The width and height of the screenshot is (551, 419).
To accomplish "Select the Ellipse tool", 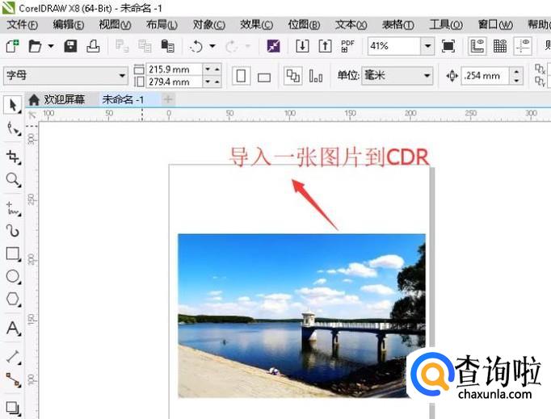I will pos(13,276).
